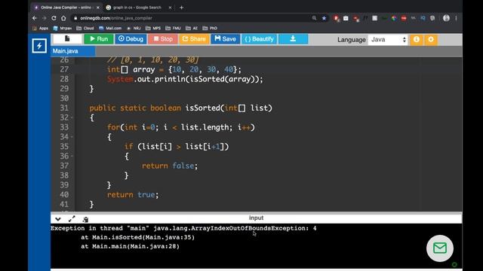Open the Chrome profile avatar
This screenshot has height=271, width=483.
coord(446,18)
